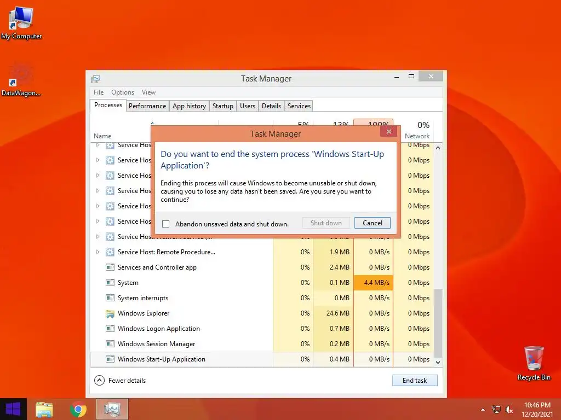Select the 'Windows Explorer' process name
This screenshot has height=420, width=561.
click(144, 313)
